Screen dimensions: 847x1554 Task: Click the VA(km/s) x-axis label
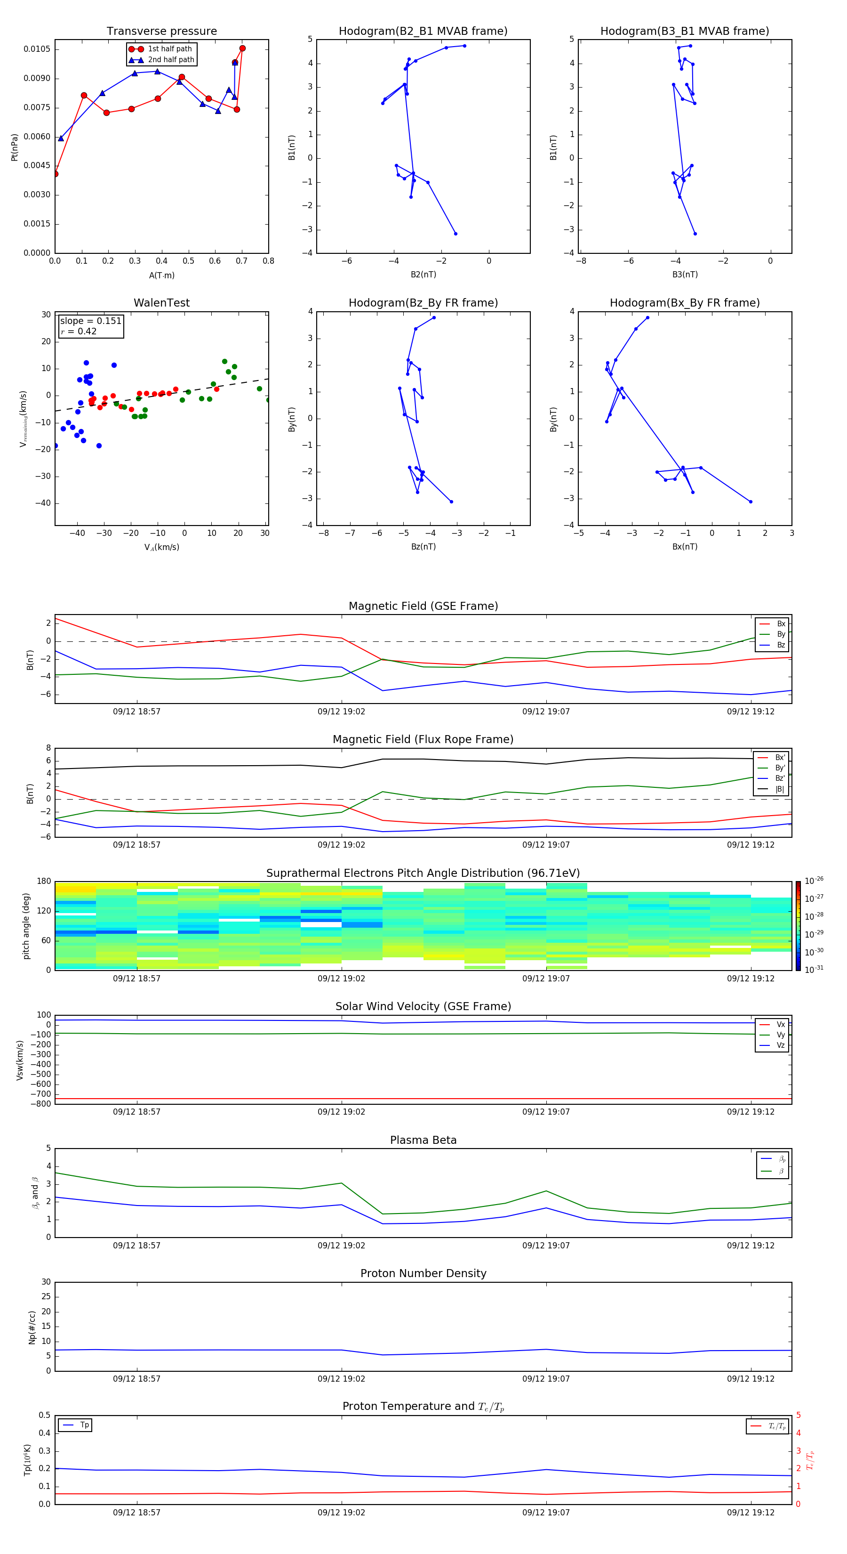[161, 547]
